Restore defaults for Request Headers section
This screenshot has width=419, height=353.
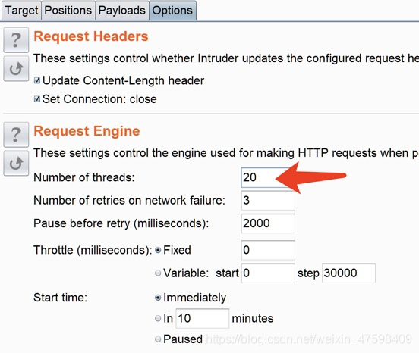[x=16, y=68]
